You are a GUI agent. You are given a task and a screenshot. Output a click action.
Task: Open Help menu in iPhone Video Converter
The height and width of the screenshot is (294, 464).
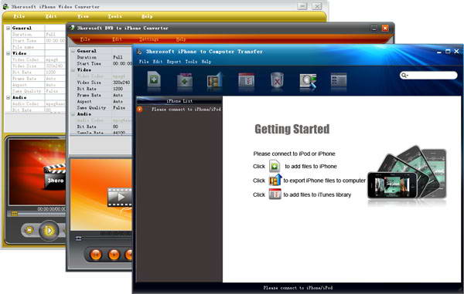tap(147, 16)
